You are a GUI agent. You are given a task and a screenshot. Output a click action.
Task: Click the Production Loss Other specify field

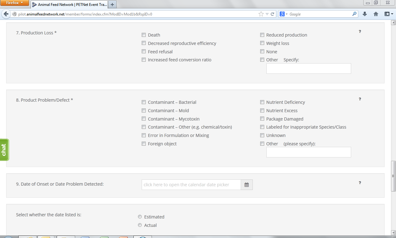(x=308, y=68)
